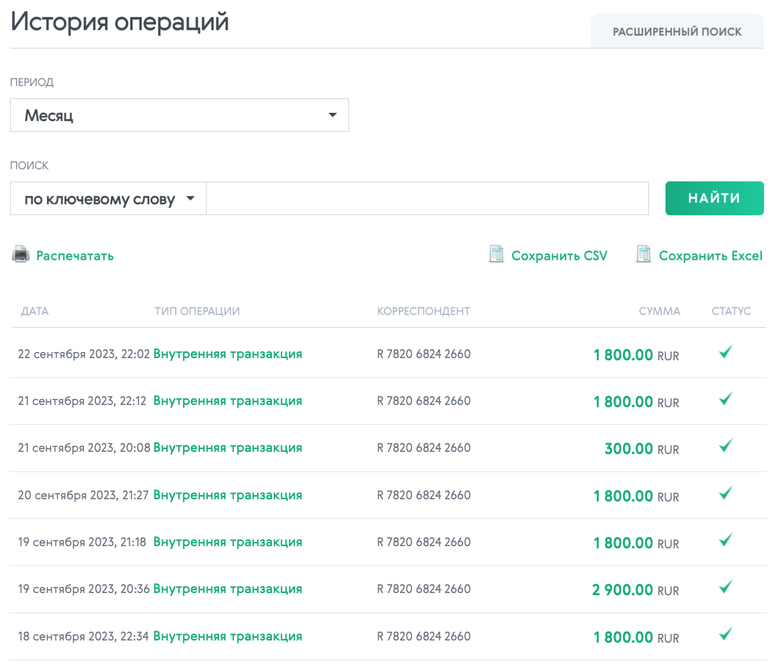Click status checkmark for 22 сентября 22:02 transaction
Viewport: 775px width, 665px height.
(725, 352)
